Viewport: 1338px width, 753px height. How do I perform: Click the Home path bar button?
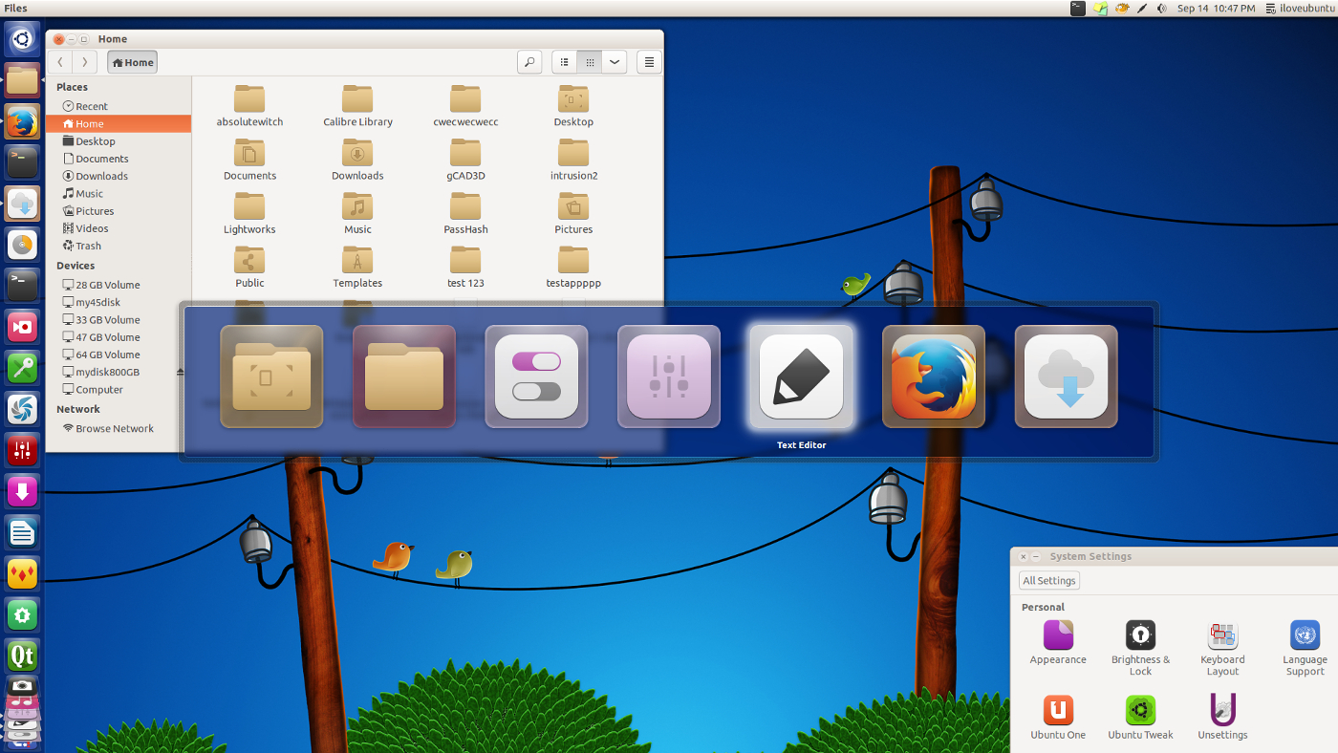[132, 62]
